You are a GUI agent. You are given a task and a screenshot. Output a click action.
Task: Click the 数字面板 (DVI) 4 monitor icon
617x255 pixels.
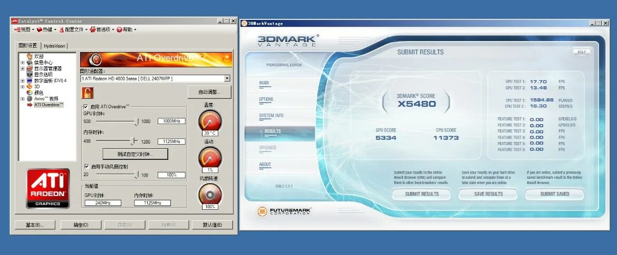click(30, 80)
